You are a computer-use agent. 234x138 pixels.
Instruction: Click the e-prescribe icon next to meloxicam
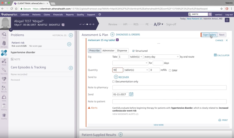point(117,40)
